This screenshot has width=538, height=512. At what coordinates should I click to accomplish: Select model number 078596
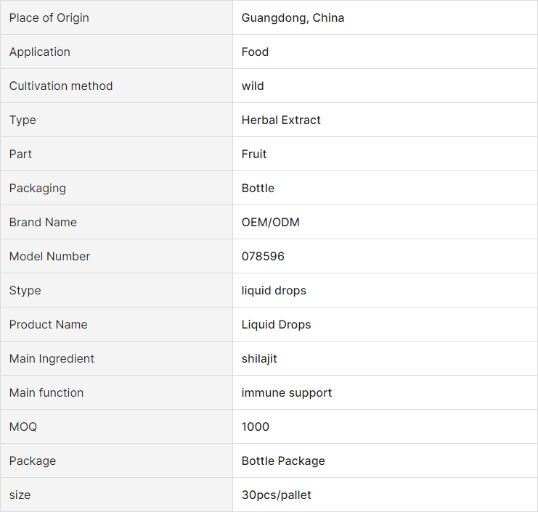[x=263, y=256]
